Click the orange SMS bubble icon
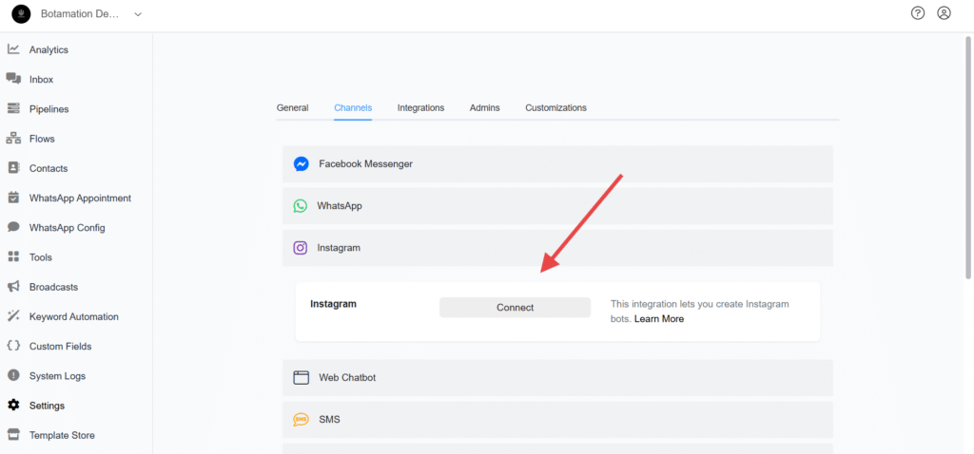The height and width of the screenshot is (454, 974). pyautogui.click(x=302, y=419)
